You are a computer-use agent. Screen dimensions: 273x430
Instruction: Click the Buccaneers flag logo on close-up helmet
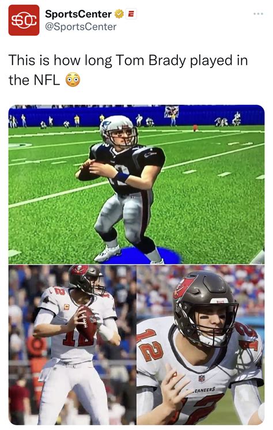pos(184,287)
